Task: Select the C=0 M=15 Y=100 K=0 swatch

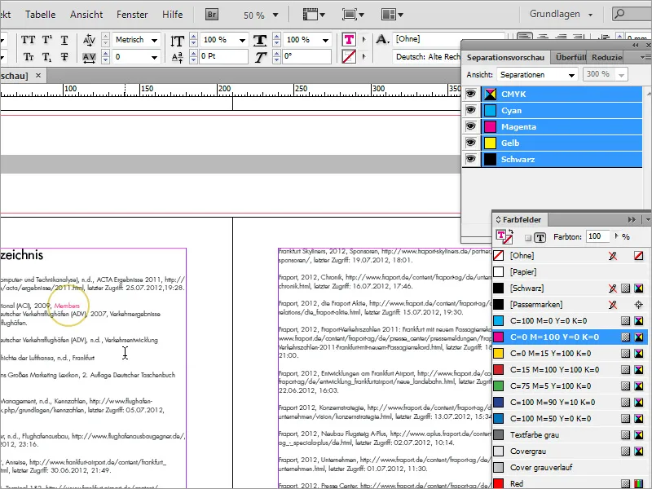Action: [570, 354]
